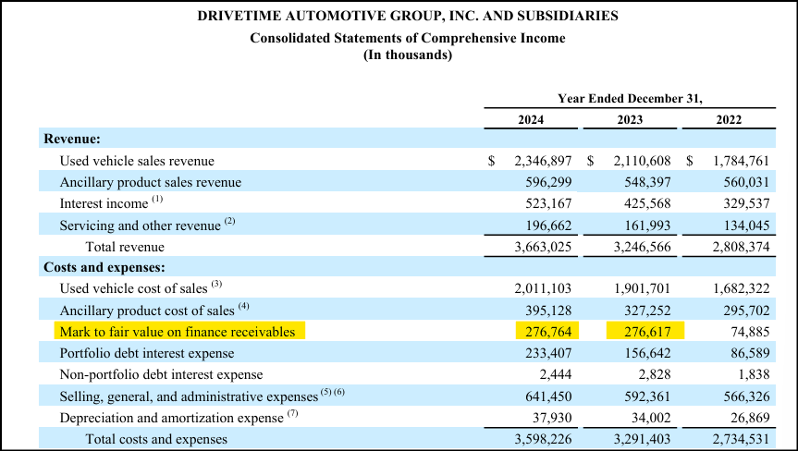Viewport: 798px width, 451px height.
Task: Select the value 134,045
Action: point(746,225)
